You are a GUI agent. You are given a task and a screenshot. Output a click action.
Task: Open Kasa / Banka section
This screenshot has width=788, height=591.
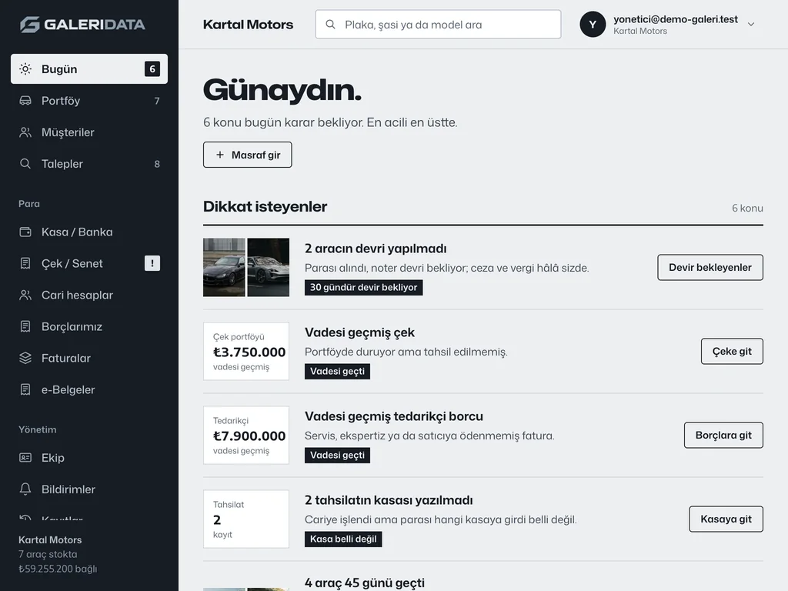coord(89,232)
